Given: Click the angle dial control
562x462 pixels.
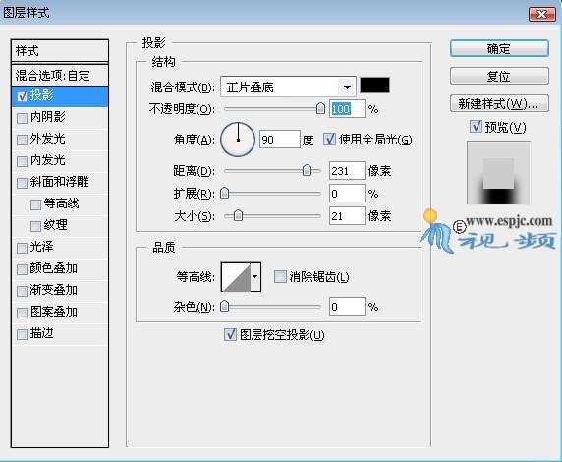Looking at the screenshot, I should [x=238, y=140].
